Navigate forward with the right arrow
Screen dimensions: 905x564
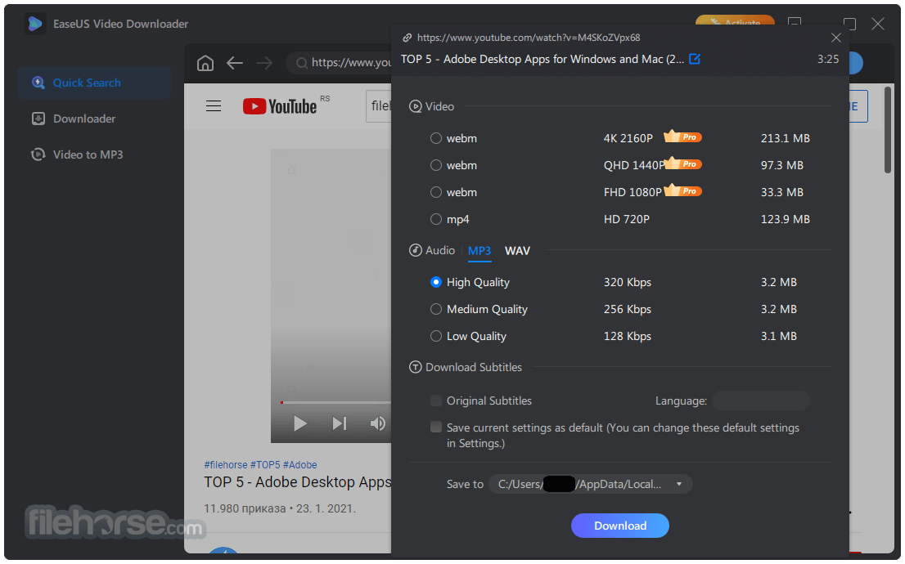[264, 63]
